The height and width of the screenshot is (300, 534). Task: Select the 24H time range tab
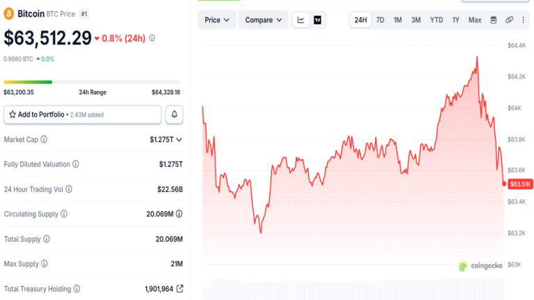[x=361, y=20]
